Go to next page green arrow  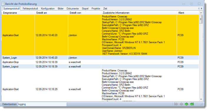pos(187,104)
